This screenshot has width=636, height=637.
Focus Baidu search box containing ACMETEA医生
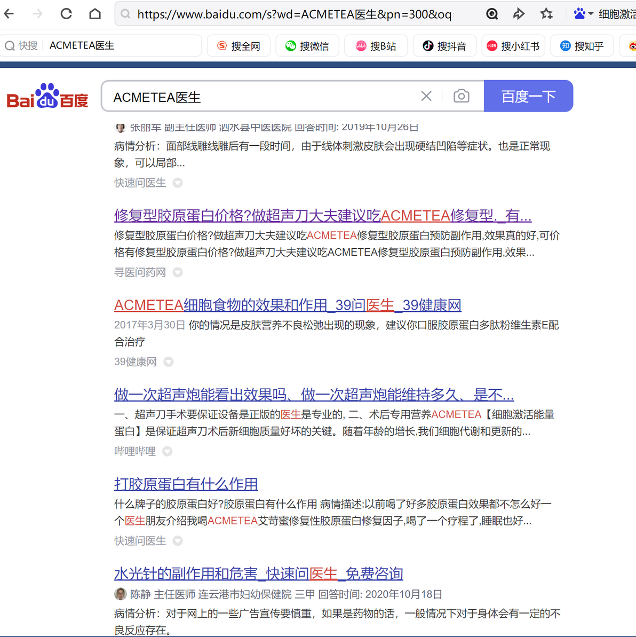[260, 97]
